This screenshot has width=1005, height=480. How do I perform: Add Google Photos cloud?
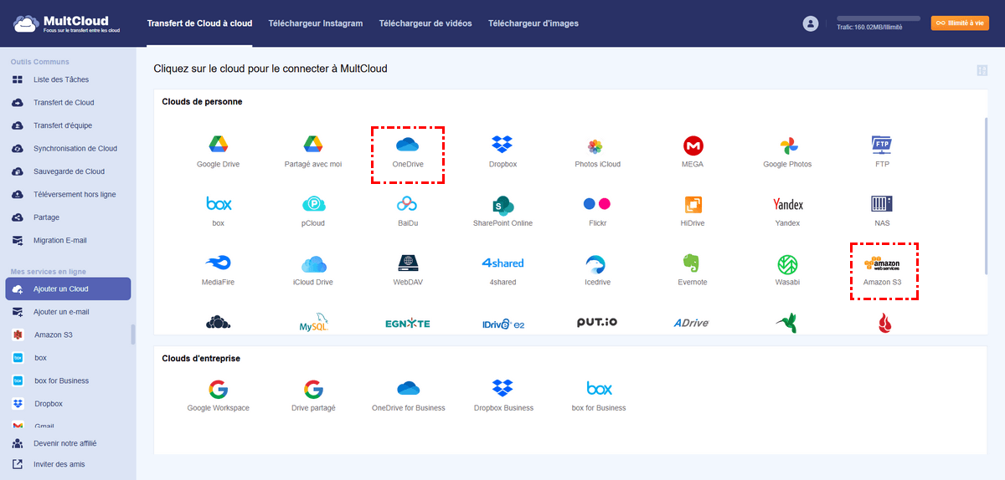787,152
